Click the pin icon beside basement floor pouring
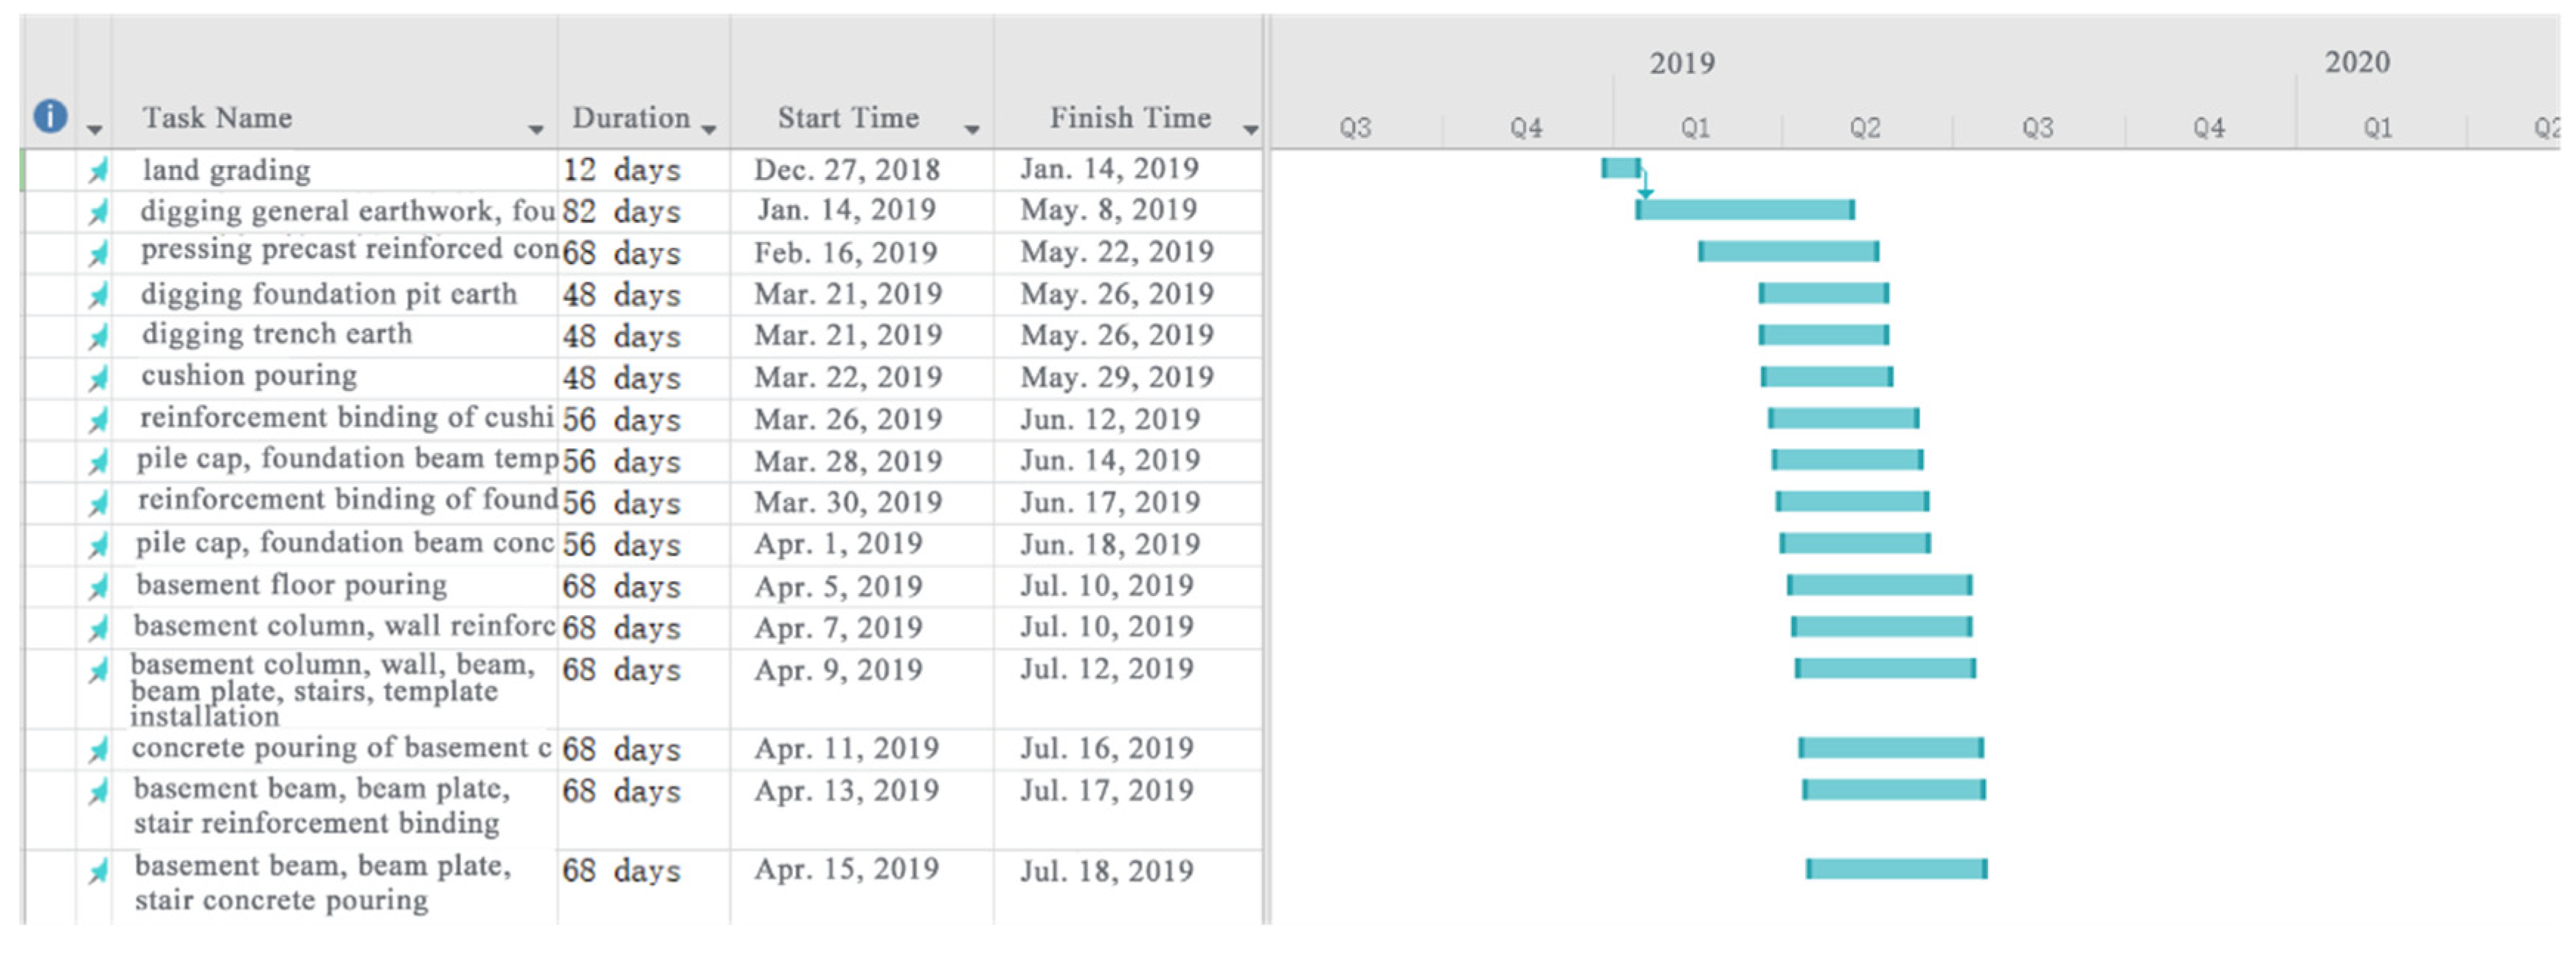Viewport: 2576px width, 955px height. coord(97,587)
